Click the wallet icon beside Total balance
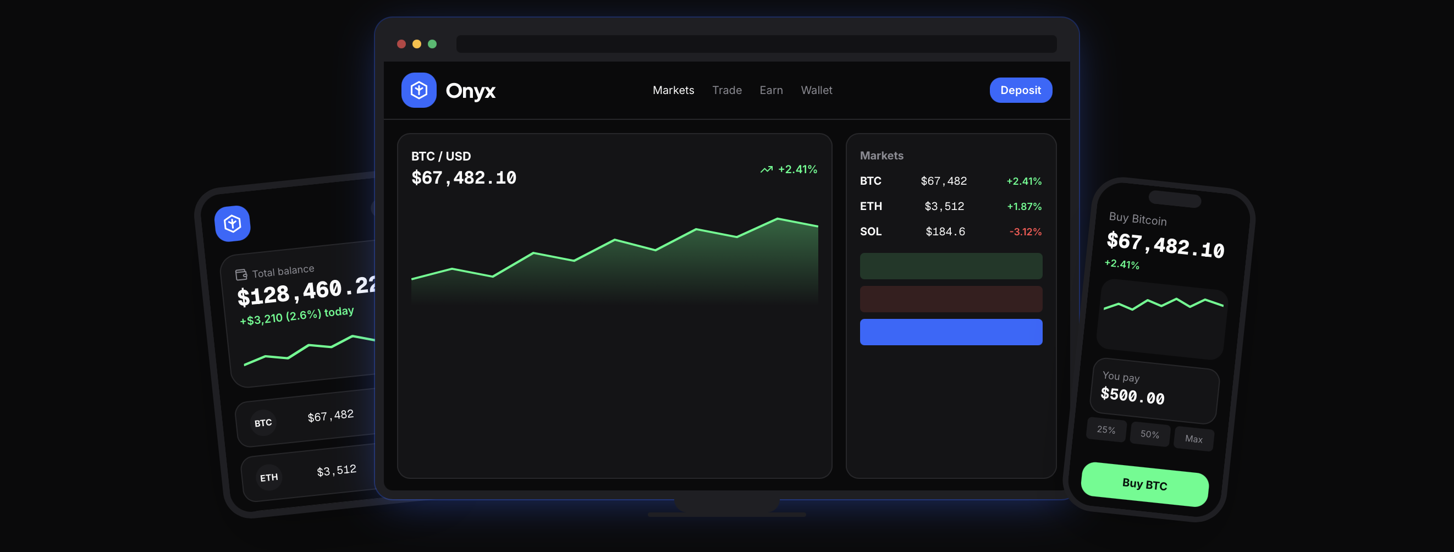This screenshot has width=1454, height=552. click(241, 275)
